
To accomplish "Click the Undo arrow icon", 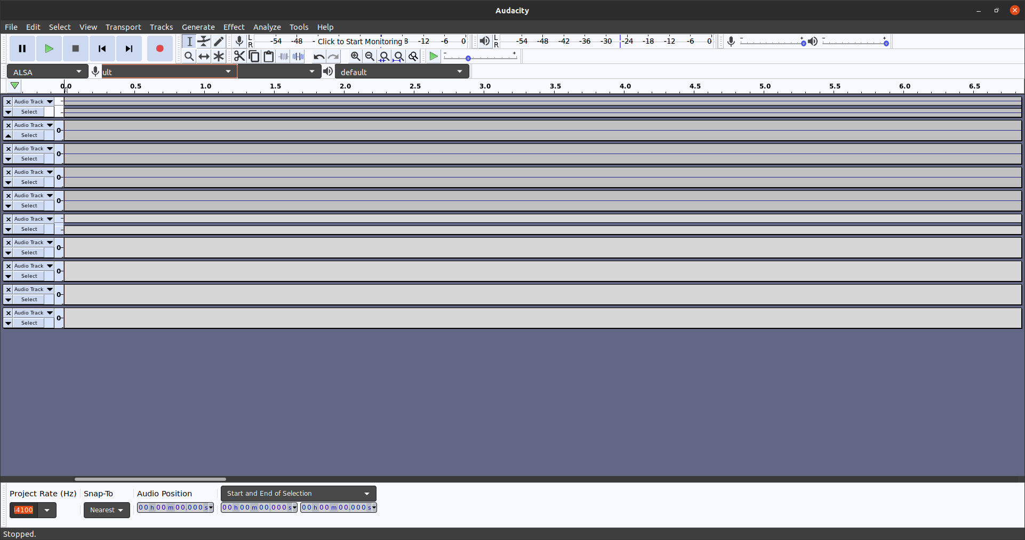I will tap(319, 56).
